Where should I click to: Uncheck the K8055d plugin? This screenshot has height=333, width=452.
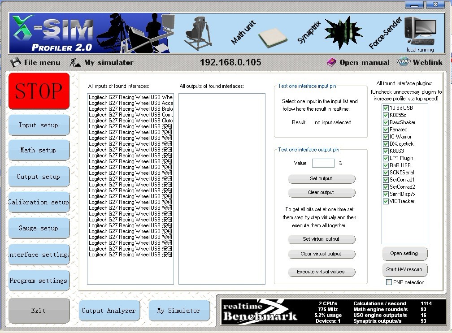tap(386, 115)
